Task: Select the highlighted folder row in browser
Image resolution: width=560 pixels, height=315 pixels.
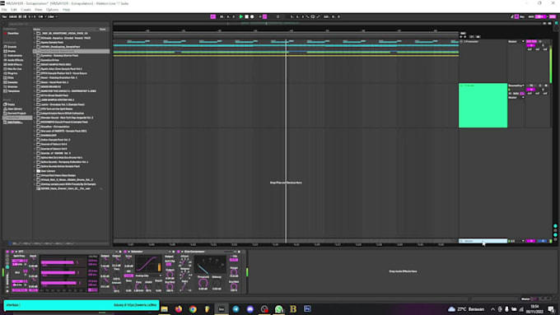Action: click(x=72, y=51)
